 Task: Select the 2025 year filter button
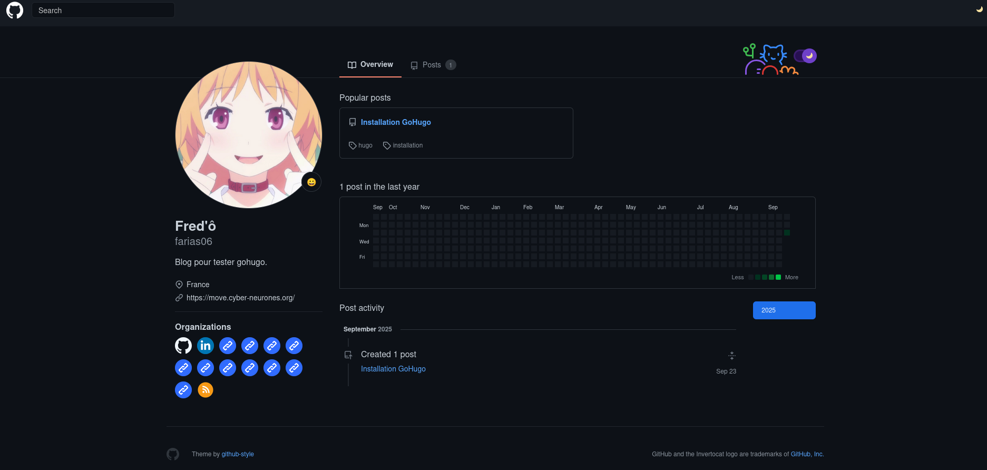point(784,310)
